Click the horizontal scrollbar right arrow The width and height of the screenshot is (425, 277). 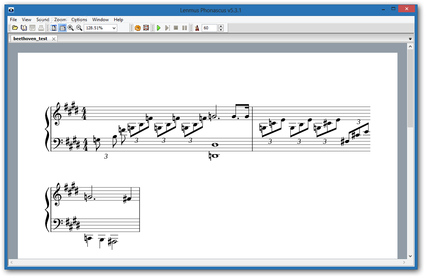(404, 262)
